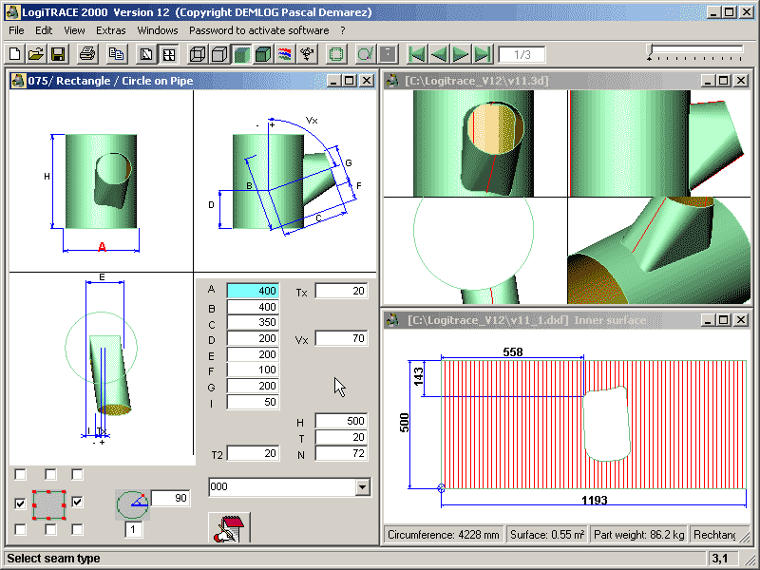760x570 pixels.
Task: Switch to the single view layout icon
Action: (146, 54)
